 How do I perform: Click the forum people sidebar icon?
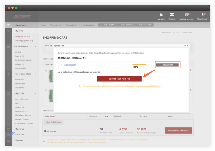point(8,129)
